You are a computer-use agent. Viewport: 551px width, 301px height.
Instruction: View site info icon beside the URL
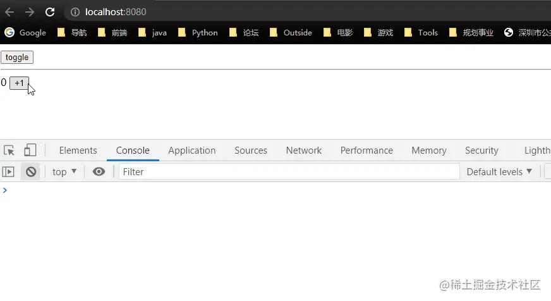pos(75,12)
